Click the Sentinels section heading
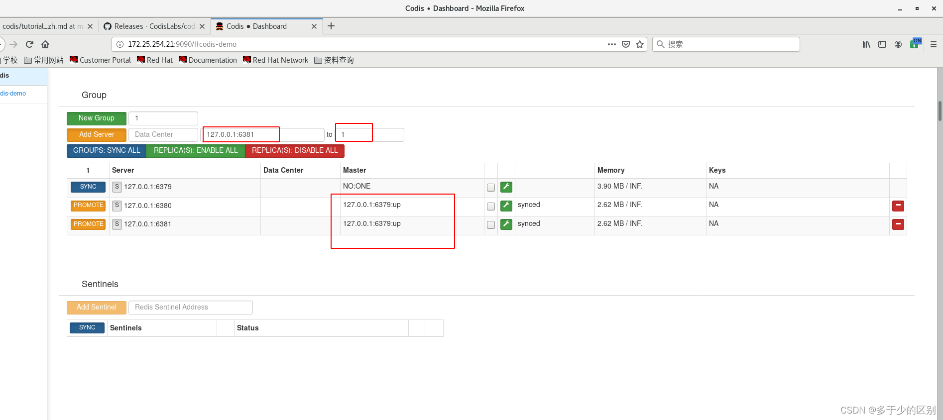 pyautogui.click(x=100, y=284)
